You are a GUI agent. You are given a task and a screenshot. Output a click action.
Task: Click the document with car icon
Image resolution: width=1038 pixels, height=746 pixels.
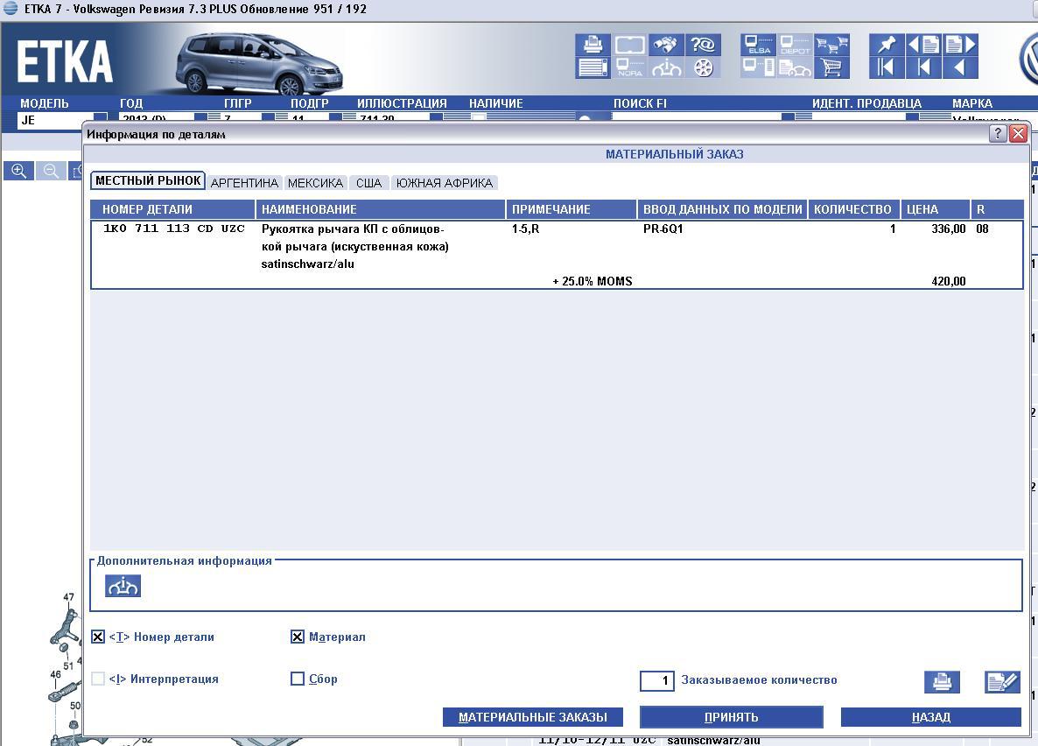coord(795,67)
